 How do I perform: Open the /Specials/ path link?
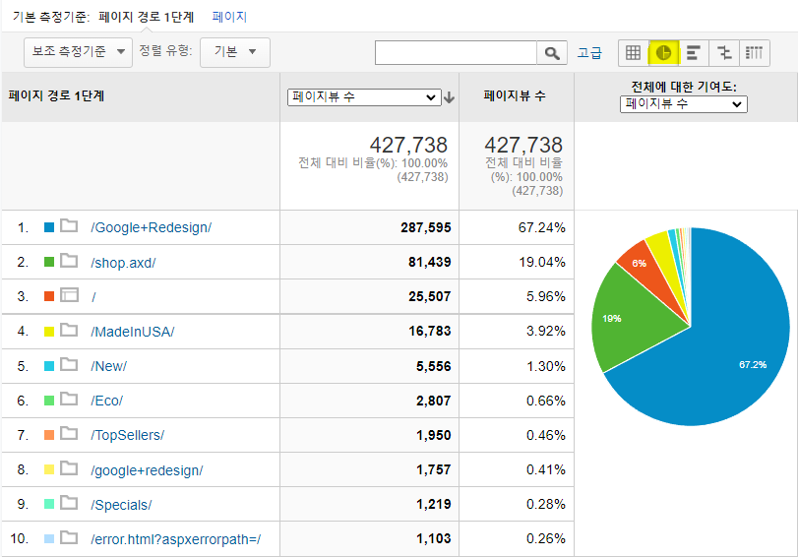tap(122, 505)
